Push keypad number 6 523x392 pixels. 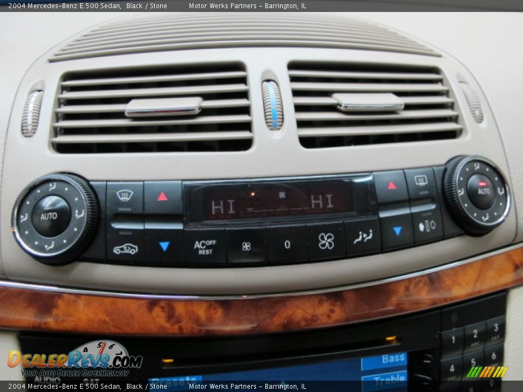click(494, 357)
